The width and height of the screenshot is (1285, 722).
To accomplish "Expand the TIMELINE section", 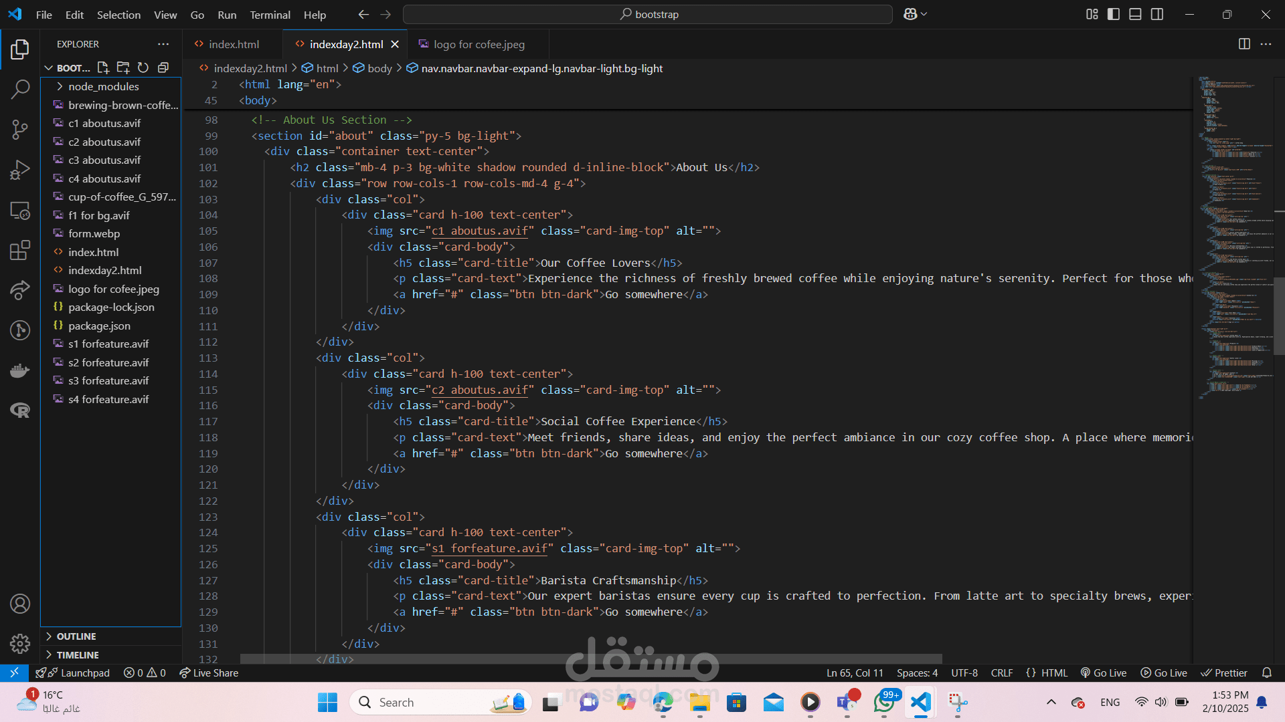I will (x=78, y=655).
